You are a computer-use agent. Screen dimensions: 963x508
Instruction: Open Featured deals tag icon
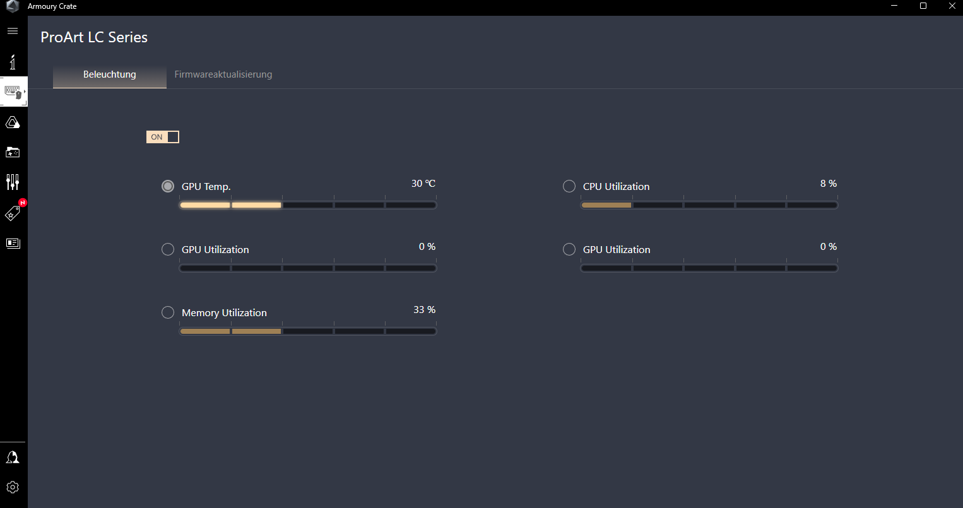pyautogui.click(x=13, y=213)
